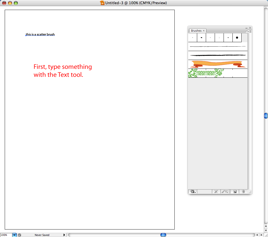Click the Untitled-3 window title
Viewport: 268px width, 237px height.
[136, 3]
